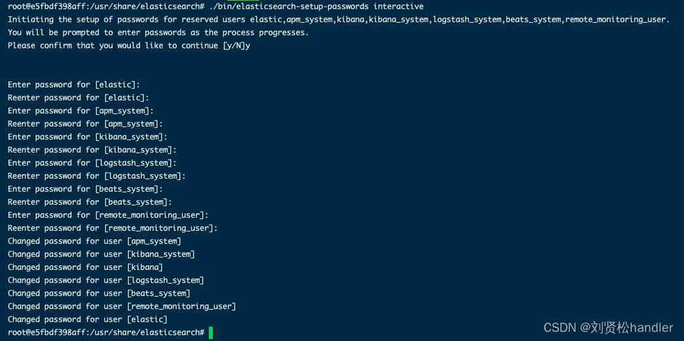Viewport: 684px width, 341px height.
Task: Click the 'You will be prompted' message line
Action: click(x=159, y=33)
